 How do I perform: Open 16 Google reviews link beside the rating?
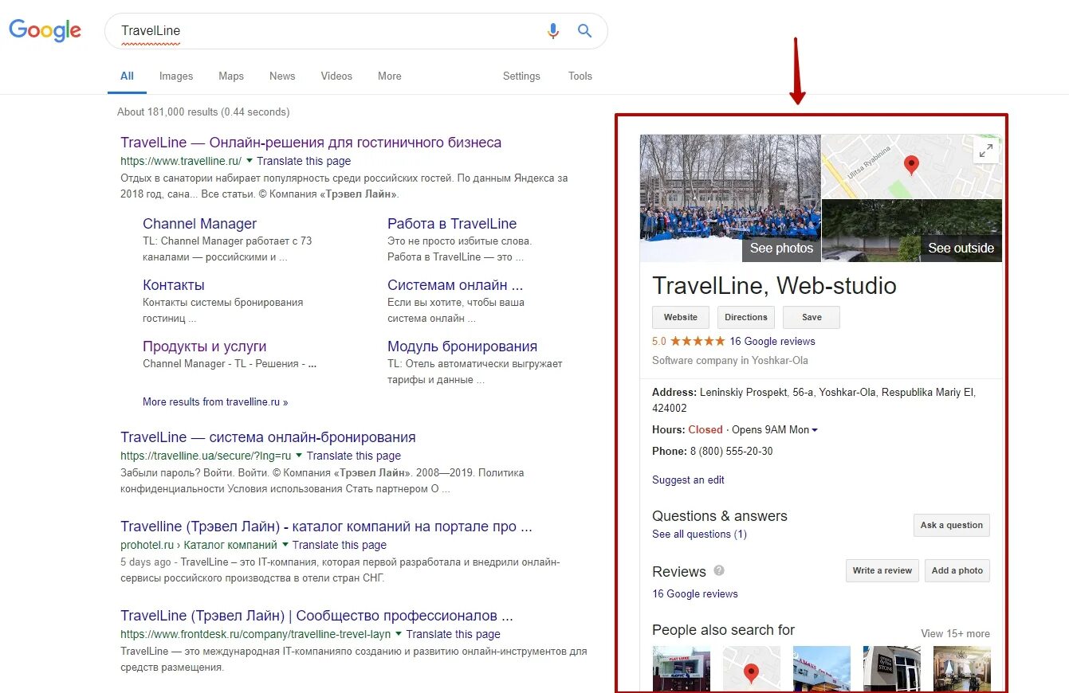772,341
